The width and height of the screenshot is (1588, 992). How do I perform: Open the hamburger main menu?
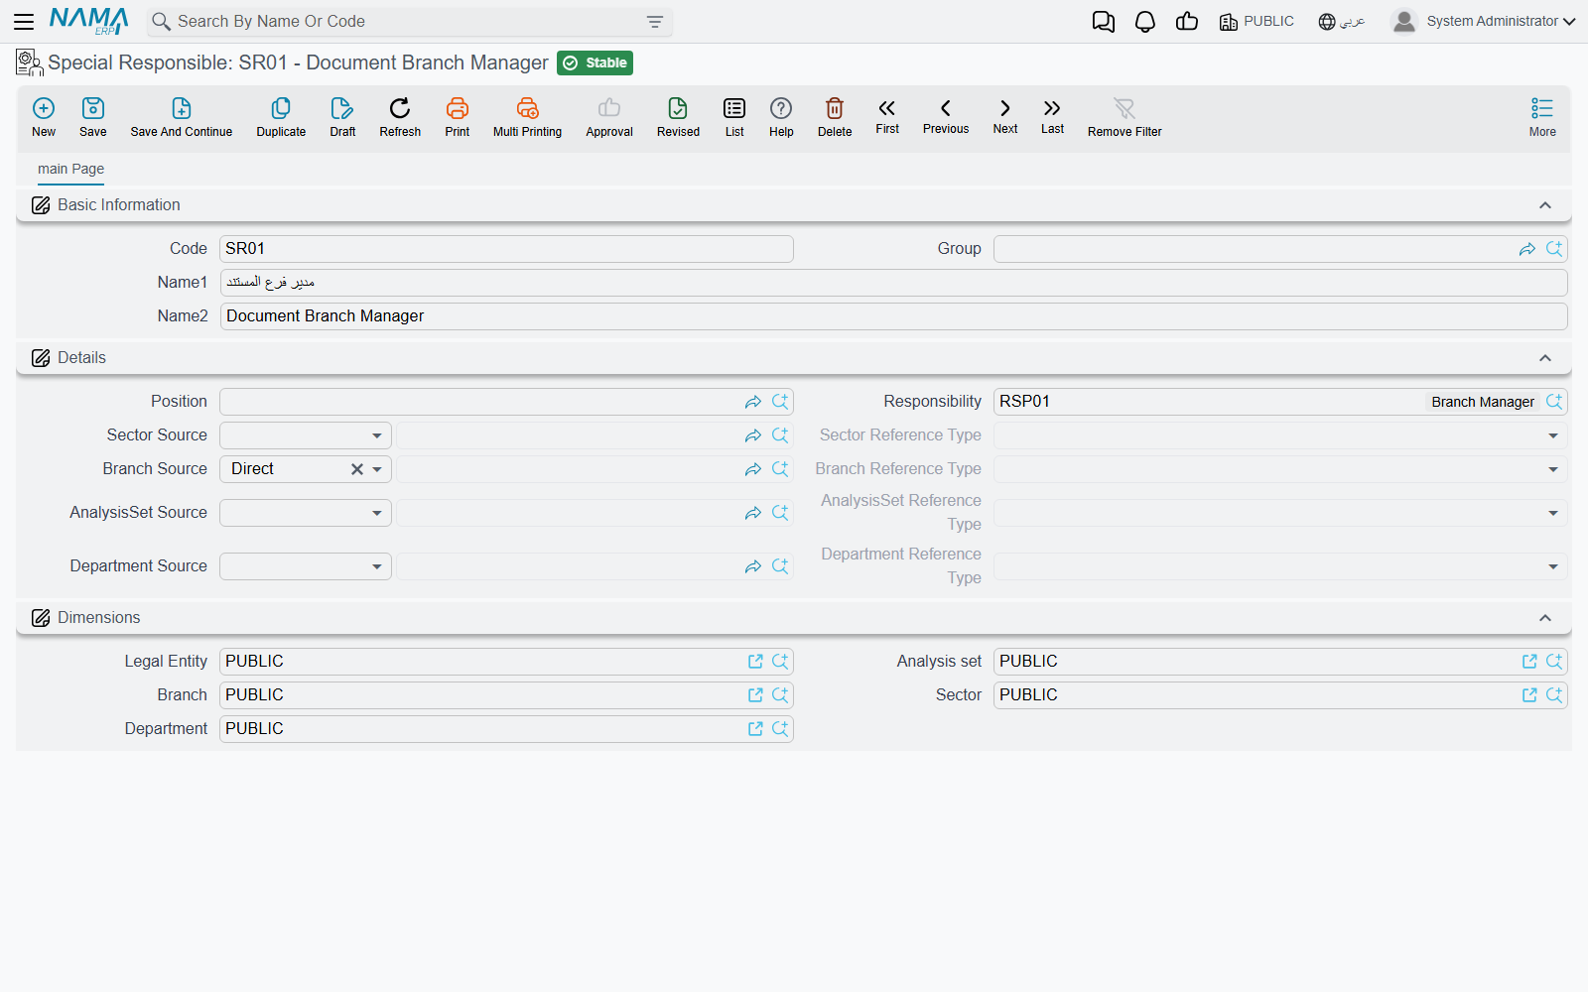point(24,21)
